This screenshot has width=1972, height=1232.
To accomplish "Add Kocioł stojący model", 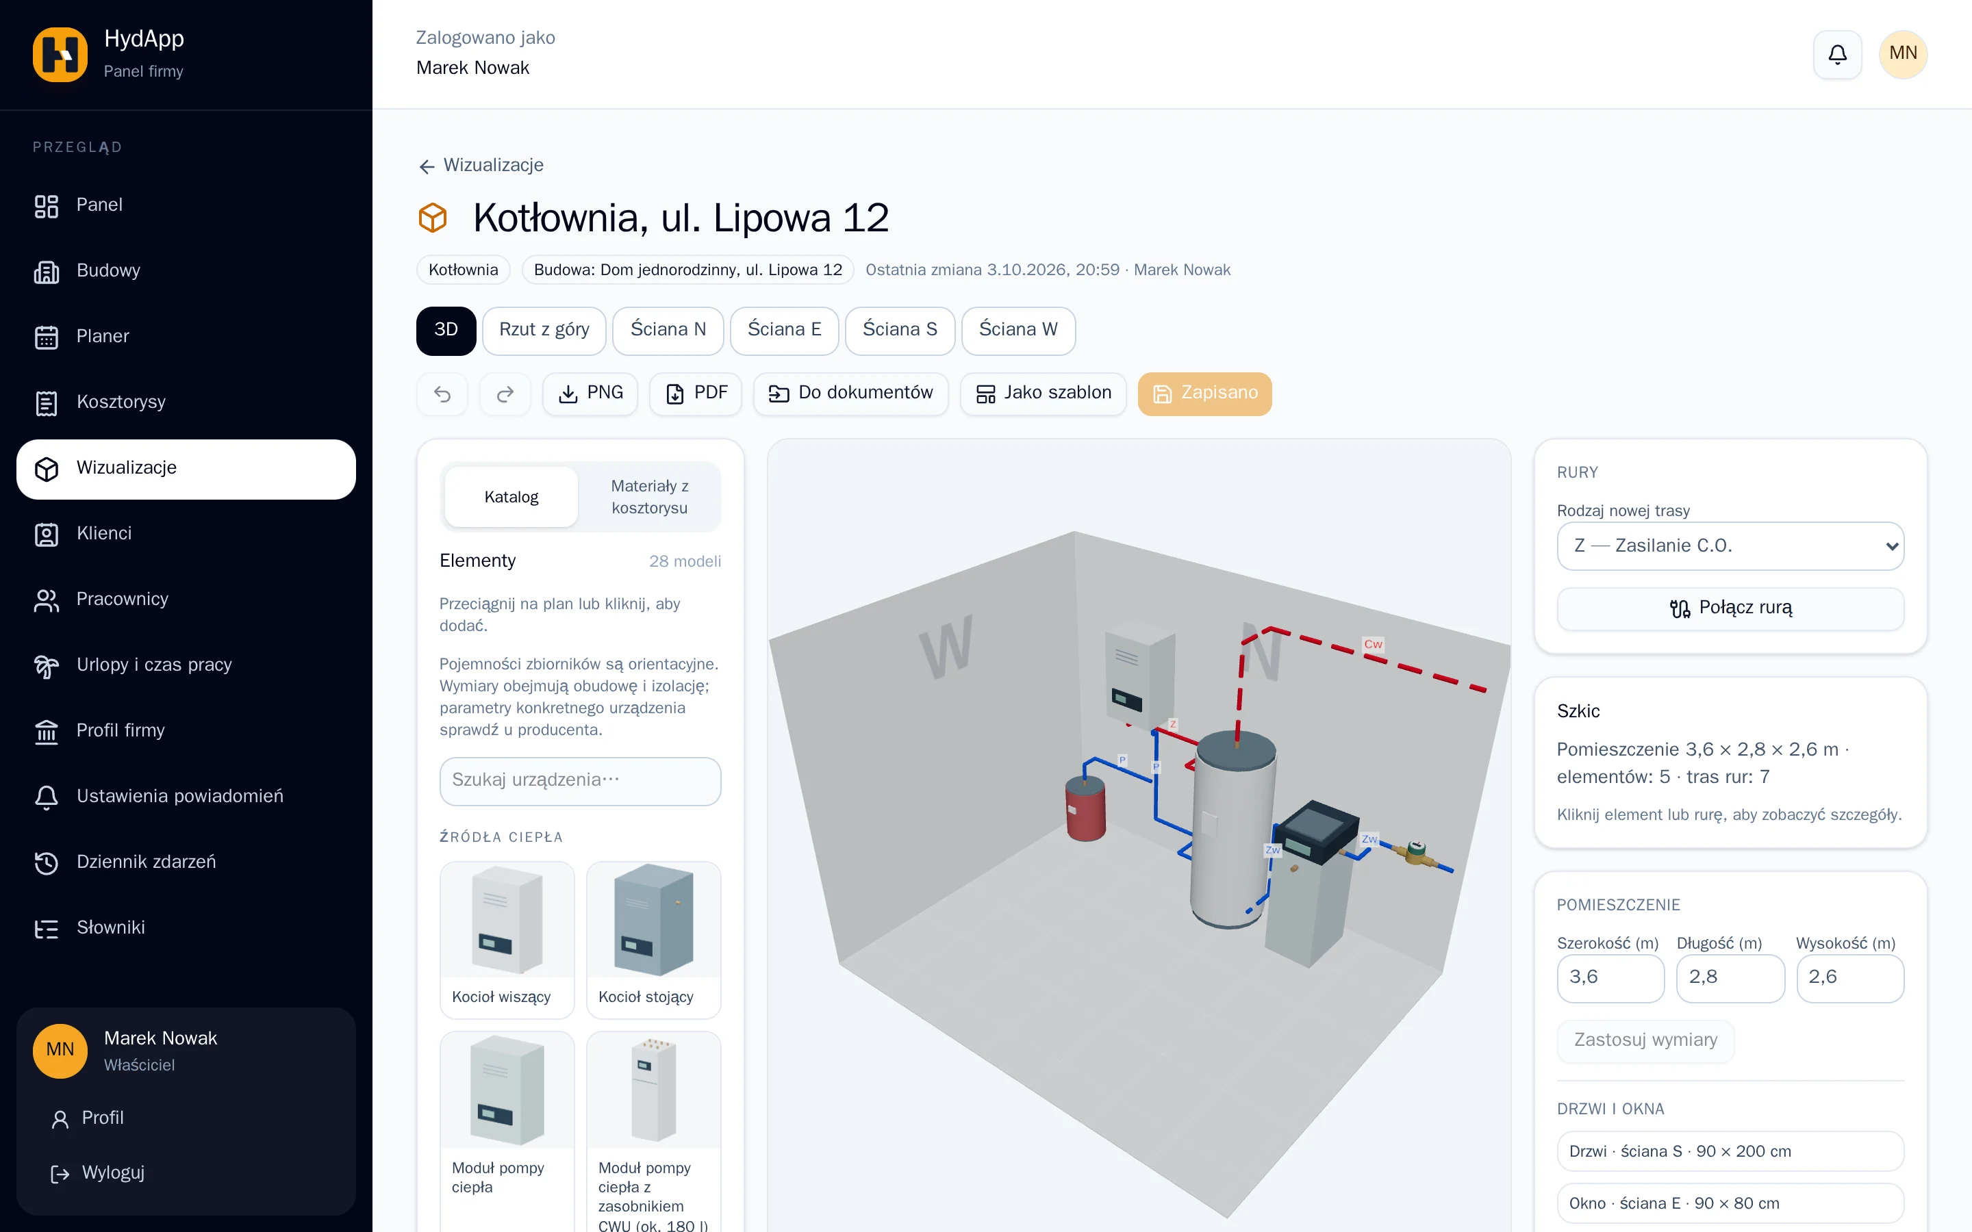I will tap(653, 940).
